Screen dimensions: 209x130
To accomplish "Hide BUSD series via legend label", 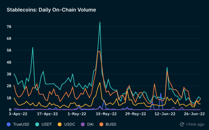I will tap(111, 125).
